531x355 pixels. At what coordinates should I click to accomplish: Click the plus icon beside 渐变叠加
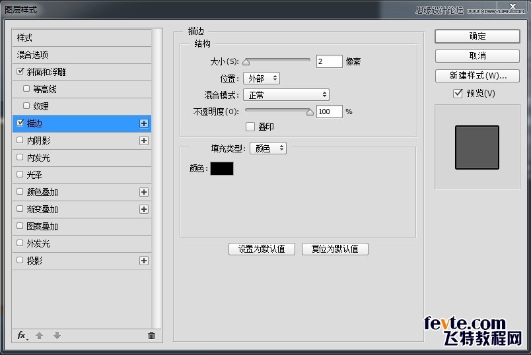144,209
